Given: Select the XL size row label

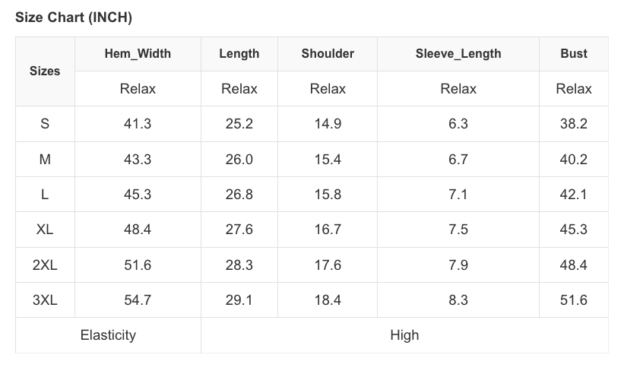Looking at the screenshot, I should (x=45, y=230).
